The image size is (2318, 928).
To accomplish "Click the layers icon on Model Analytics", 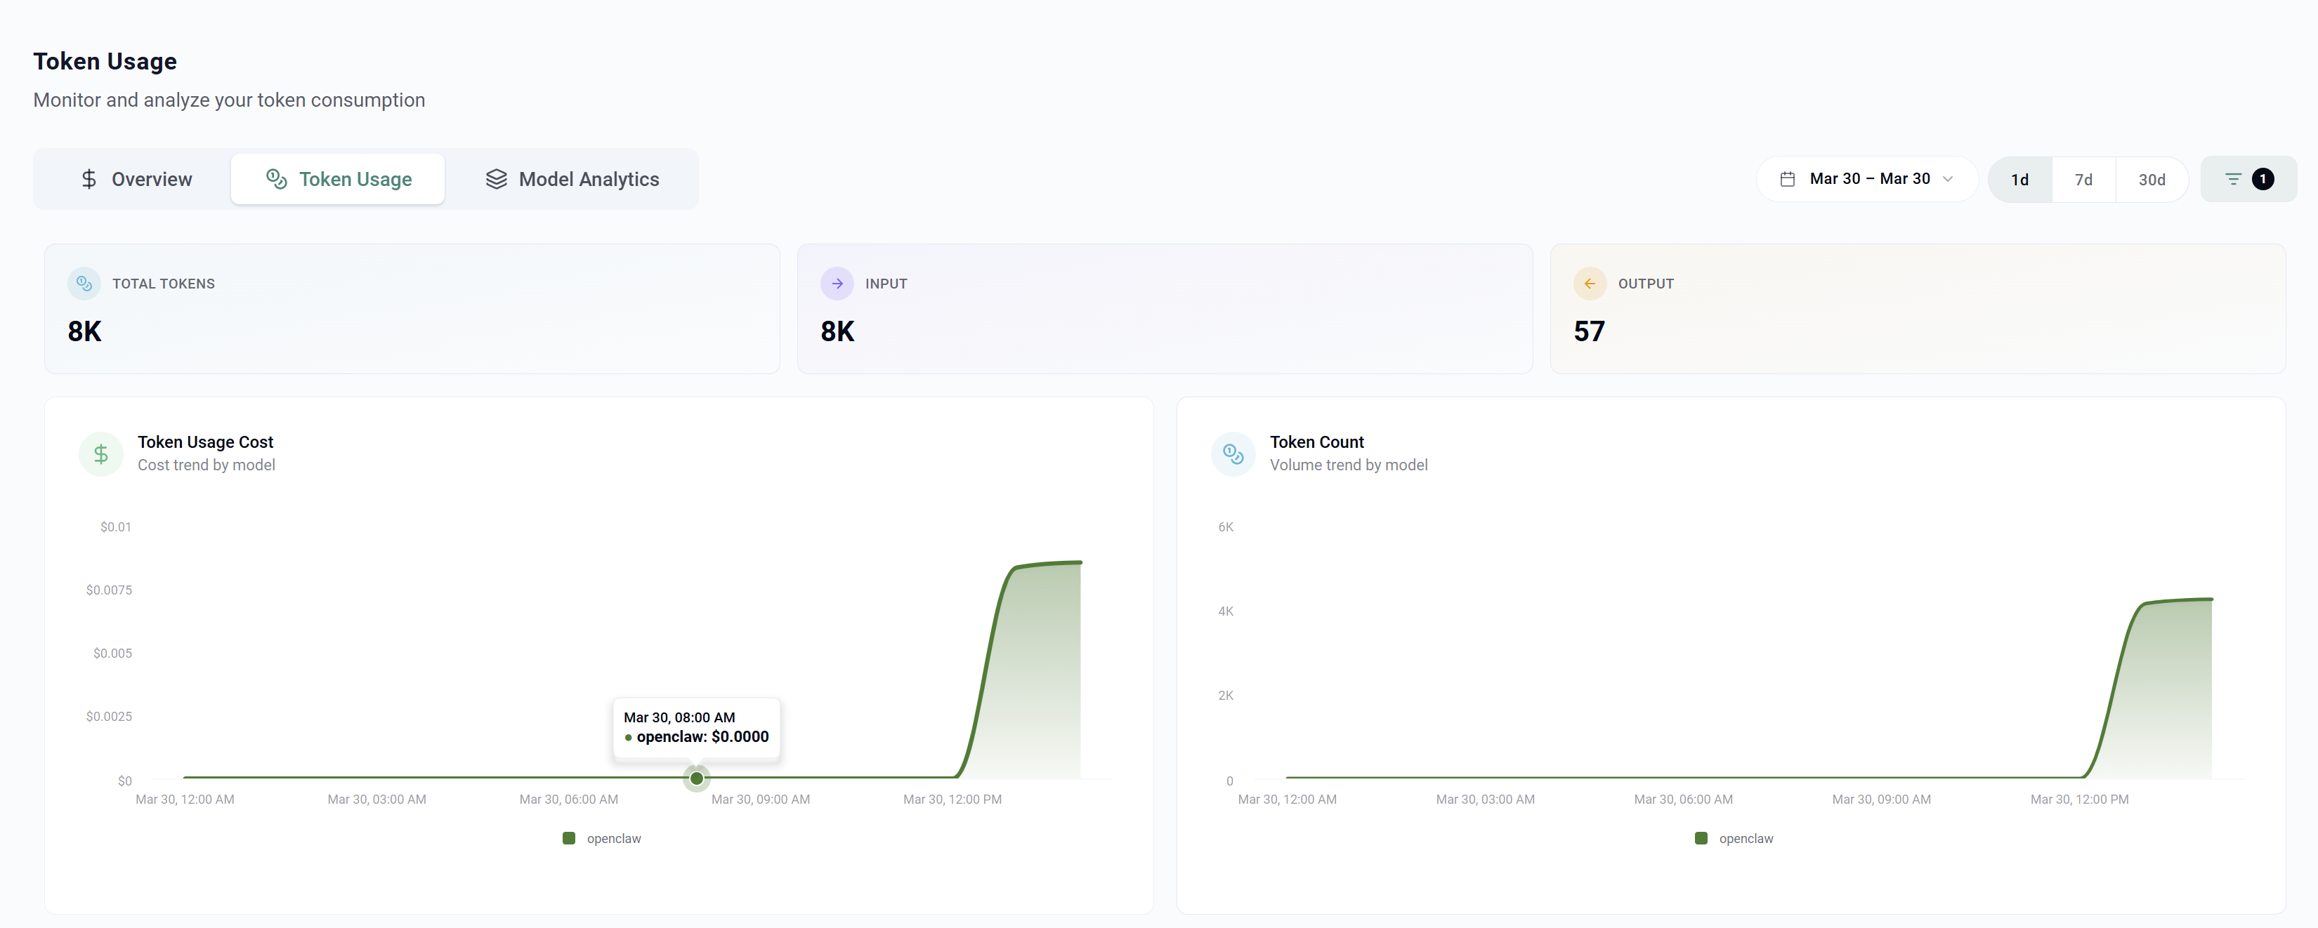I will tap(496, 179).
